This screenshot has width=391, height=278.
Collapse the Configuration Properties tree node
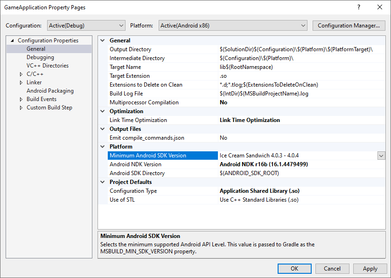pos(13,41)
